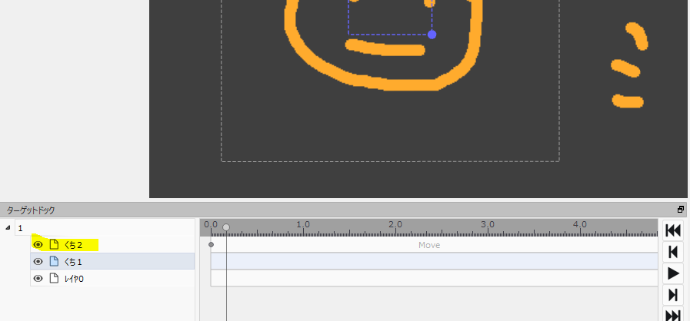Hide the くち2 layer with eye icon

(38, 245)
